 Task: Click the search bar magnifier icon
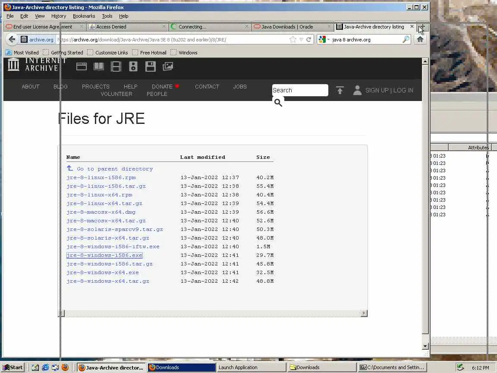coord(406,39)
